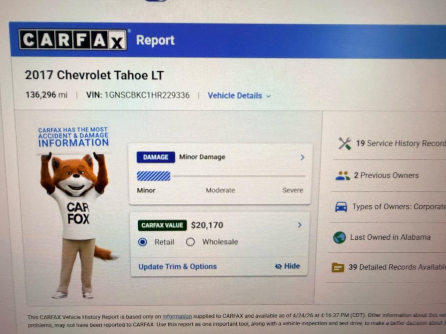Click the blue DAMAGE badge
The width and height of the screenshot is (446, 334).
coord(155,157)
